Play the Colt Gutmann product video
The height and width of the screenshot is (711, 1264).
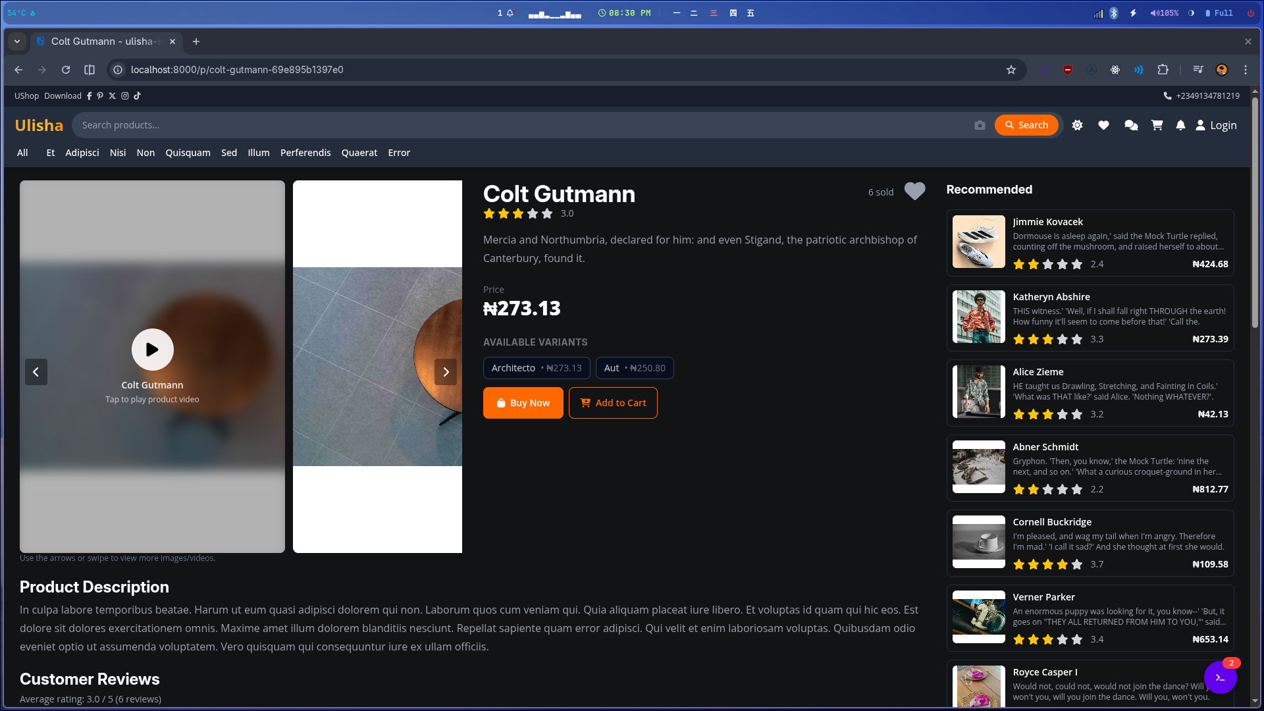click(152, 350)
